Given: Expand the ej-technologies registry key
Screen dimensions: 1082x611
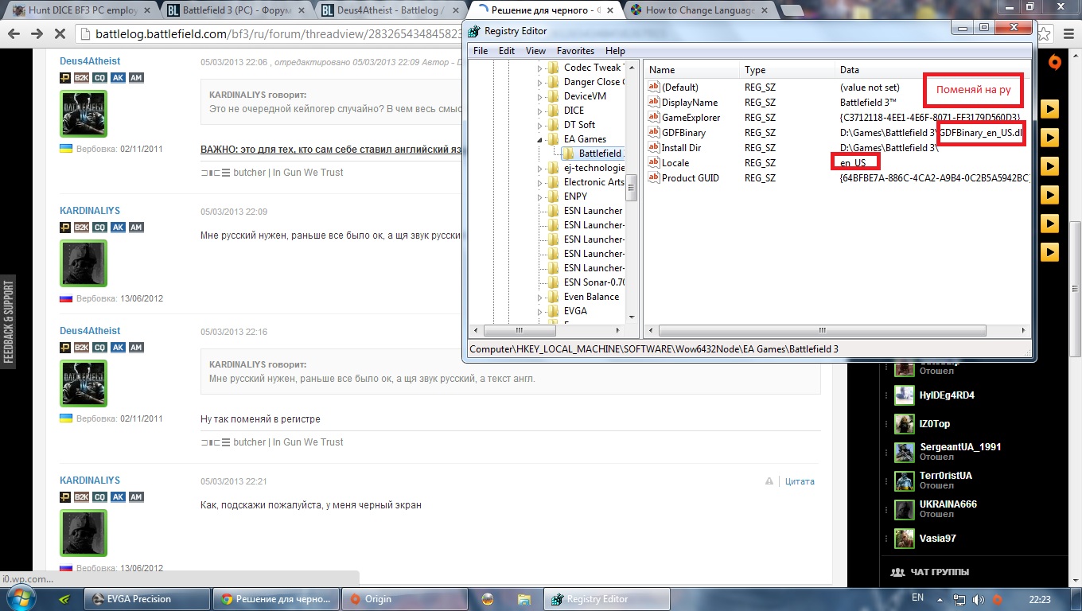Looking at the screenshot, I should point(539,169).
